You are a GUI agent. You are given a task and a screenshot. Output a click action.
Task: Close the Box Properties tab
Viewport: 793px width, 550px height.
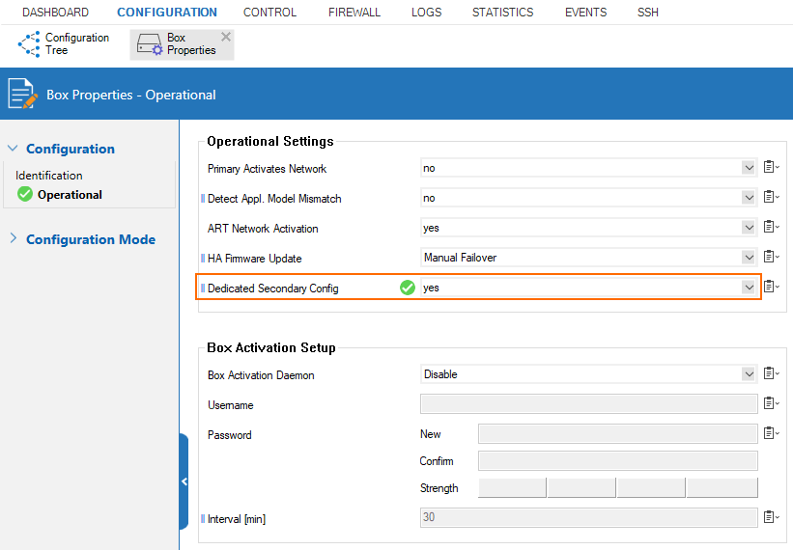pyautogui.click(x=226, y=37)
